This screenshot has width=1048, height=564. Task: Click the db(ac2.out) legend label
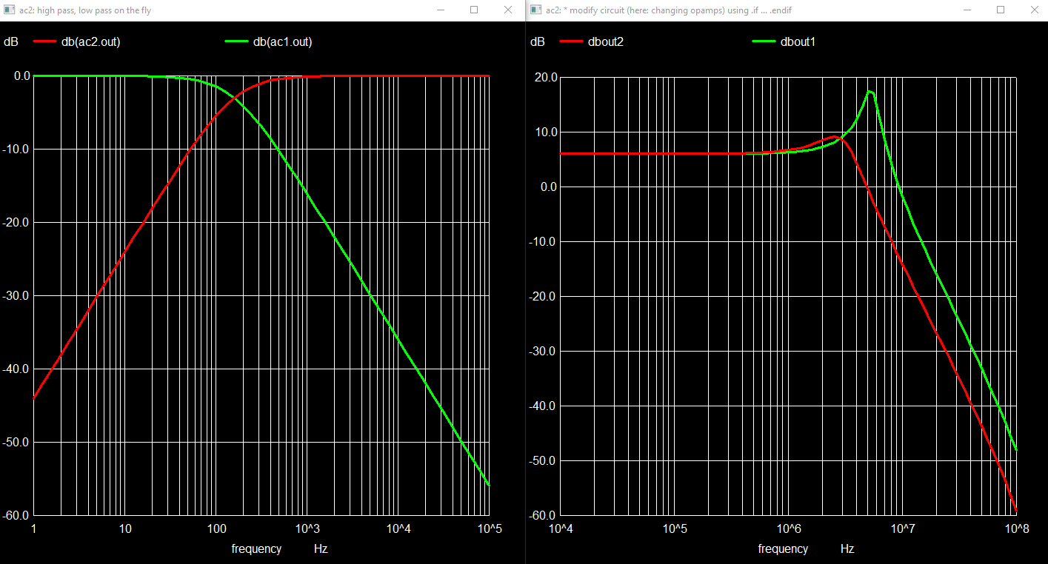pos(90,42)
